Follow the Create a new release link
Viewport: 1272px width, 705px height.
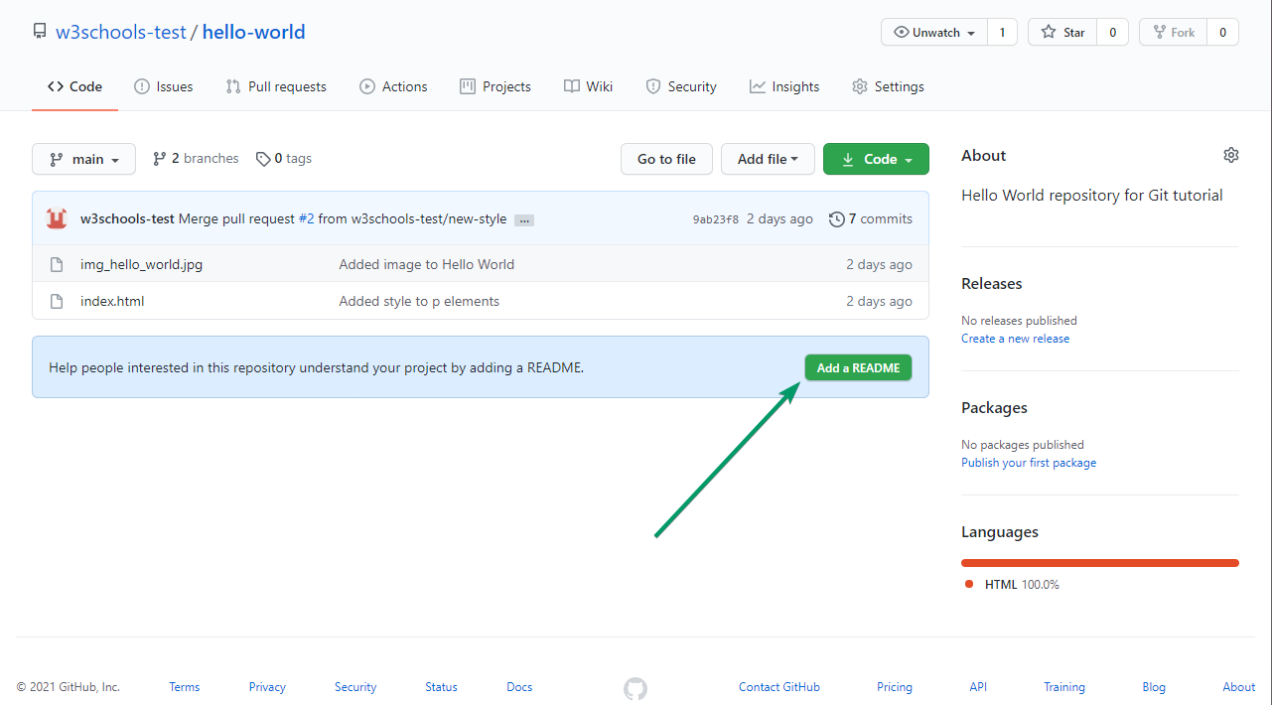click(x=1014, y=338)
